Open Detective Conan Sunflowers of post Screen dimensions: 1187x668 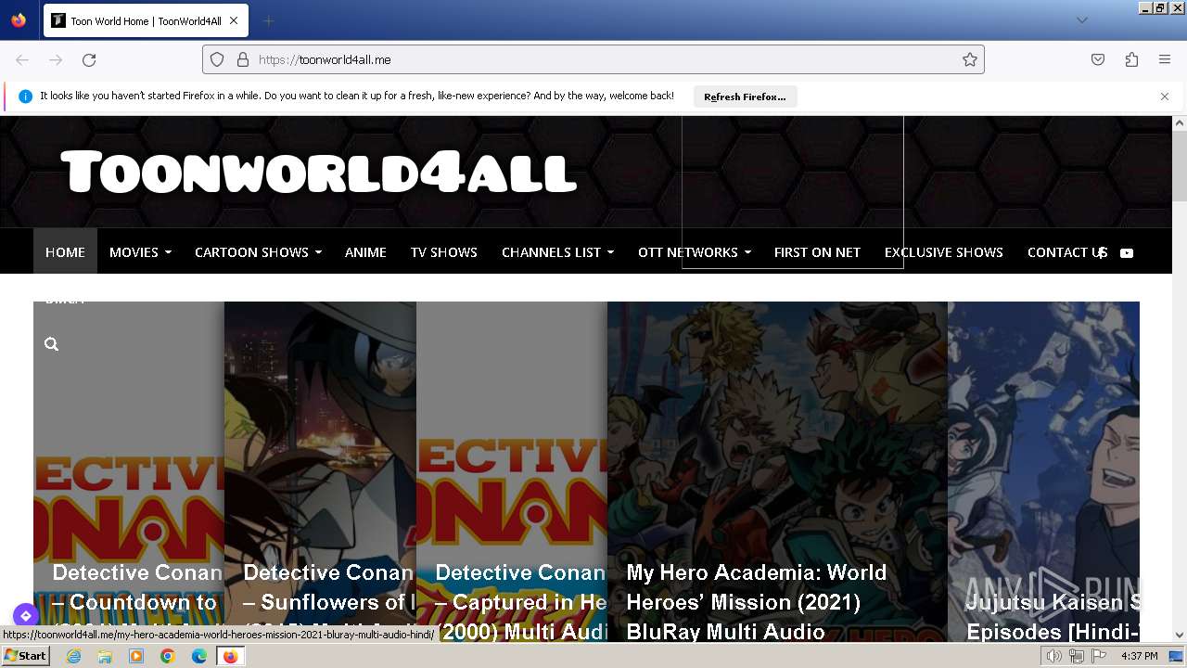329,601
